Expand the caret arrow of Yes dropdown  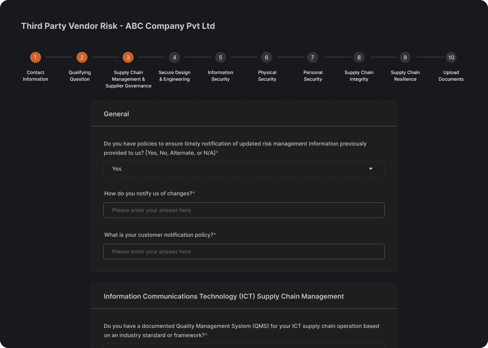tap(371, 169)
